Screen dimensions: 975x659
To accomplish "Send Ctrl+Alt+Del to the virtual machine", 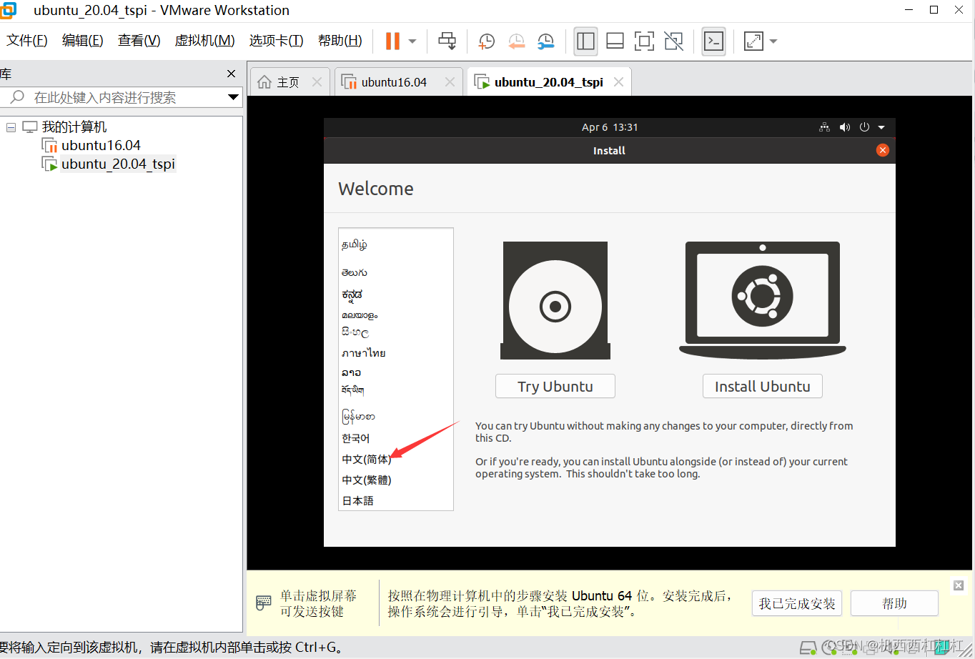I will (447, 41).
